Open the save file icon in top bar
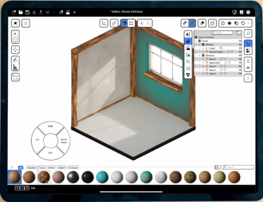 coord(27,12)
